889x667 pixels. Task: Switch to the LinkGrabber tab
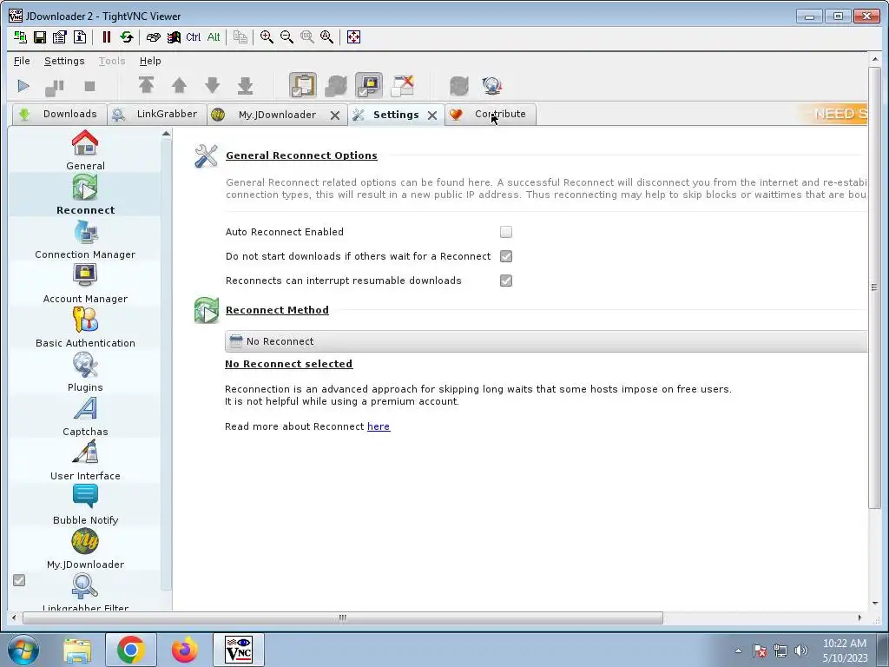coord(156,114)
